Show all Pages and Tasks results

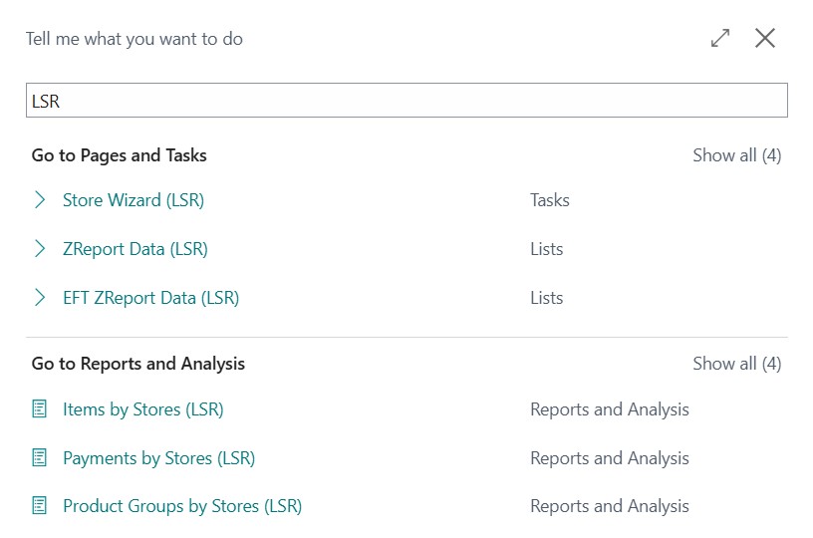tap(736, 155)
